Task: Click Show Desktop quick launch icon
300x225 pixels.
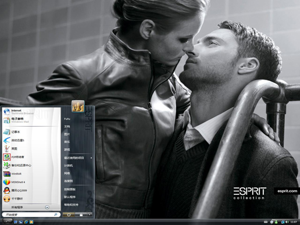Action: coord(16,222)
